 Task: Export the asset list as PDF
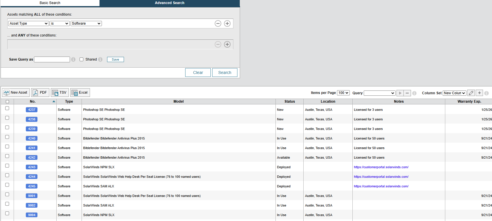pyautogui.click(x=40, y=93)
